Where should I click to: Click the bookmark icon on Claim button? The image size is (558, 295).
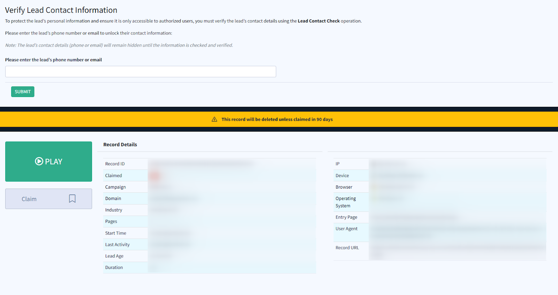pyautogui.click(x=72, y=199)
